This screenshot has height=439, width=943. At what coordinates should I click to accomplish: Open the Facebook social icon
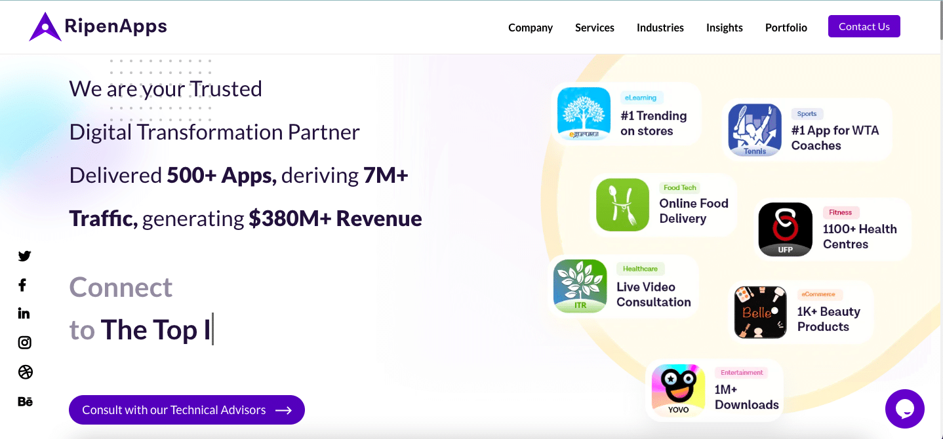point(22,285)
